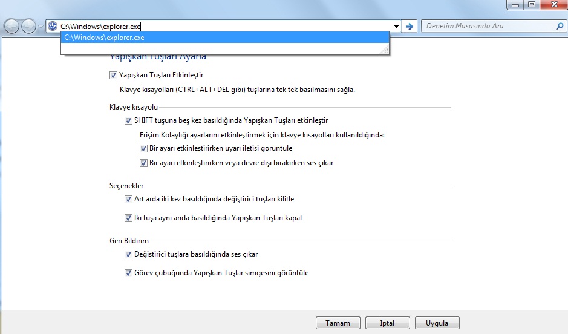Click the magnifier icon in search box

pyautogui.click(x=559, y=27)
